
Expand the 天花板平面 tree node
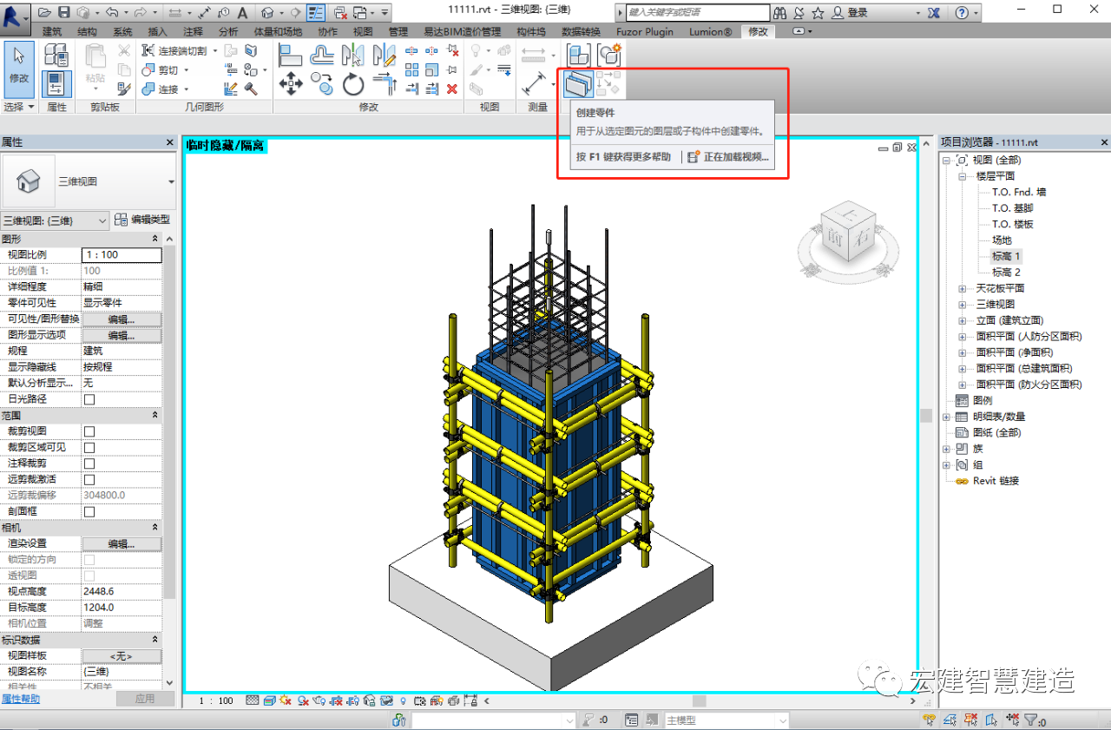(x=962, y=288)
